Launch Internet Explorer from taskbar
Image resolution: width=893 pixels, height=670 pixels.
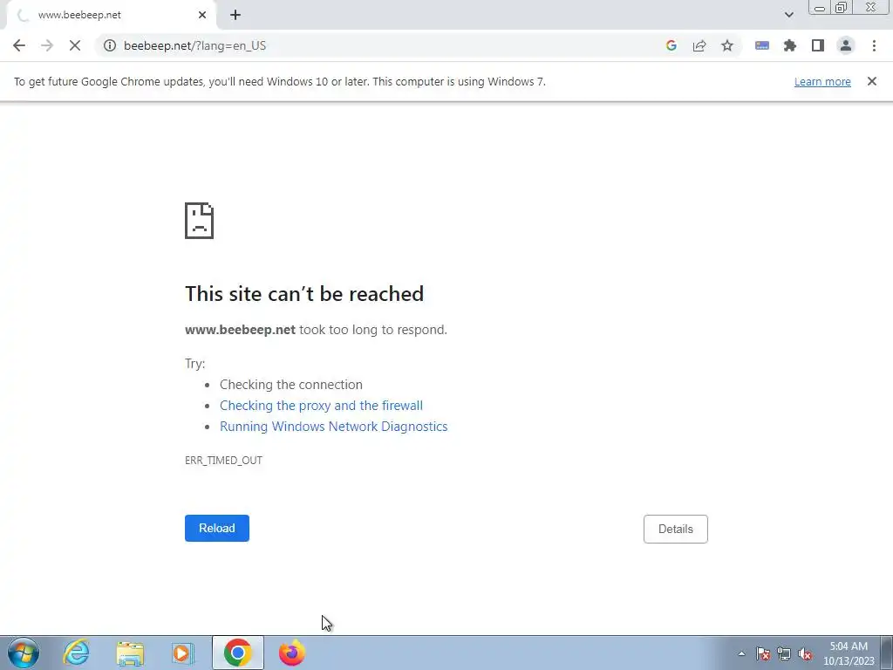(x=77, y=653)
